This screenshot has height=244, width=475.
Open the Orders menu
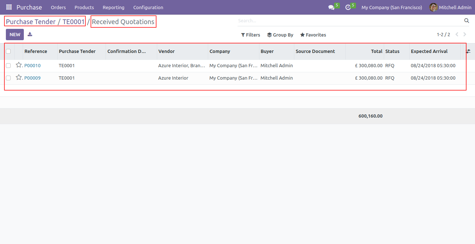[58, 7]
